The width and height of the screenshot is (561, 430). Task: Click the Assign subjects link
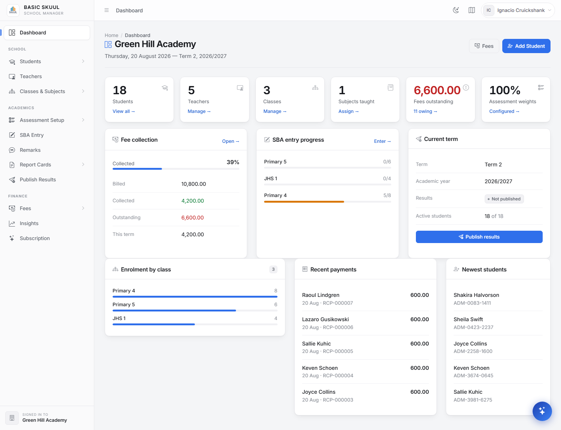(x=349, y=111)
